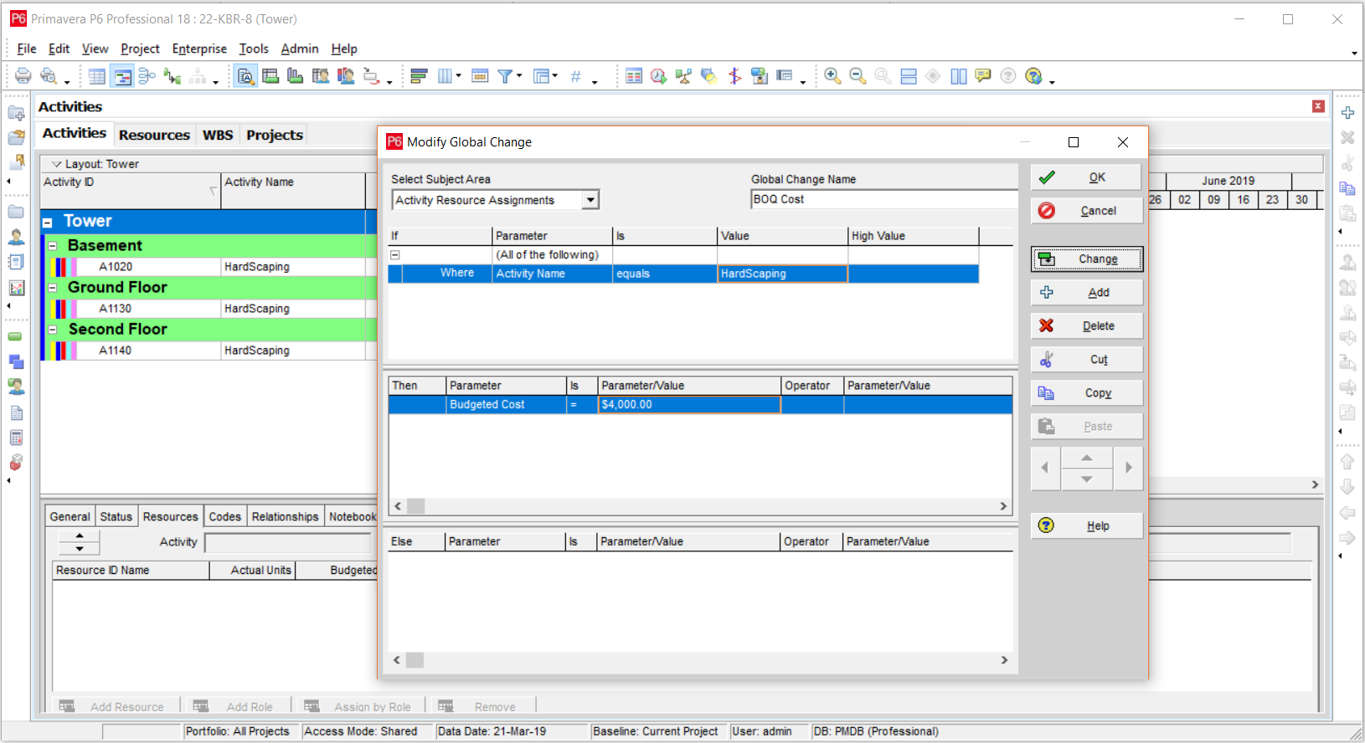1365x743 pixels.
Task: Open the Codes details tab
Action: 224,517
